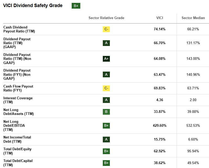Click the C- grade badge for Cash Flow Payout Ratio

point(106,88)
